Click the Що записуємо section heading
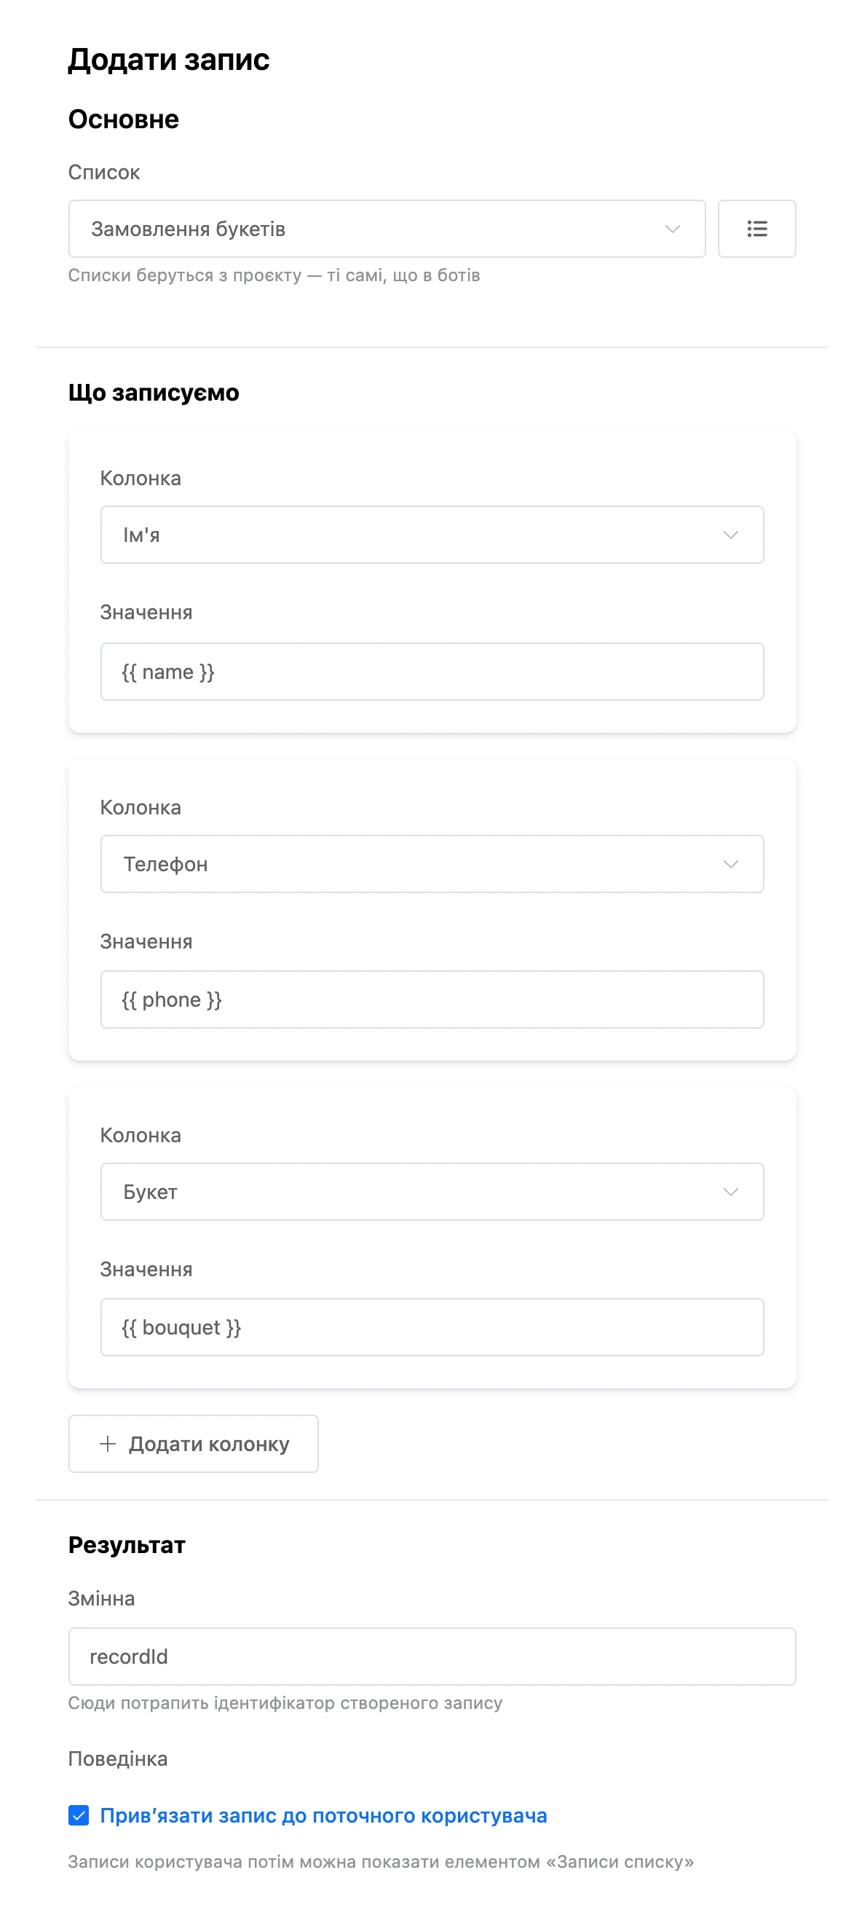Viewport: 862px width, 1910px height. coord(154,392)
